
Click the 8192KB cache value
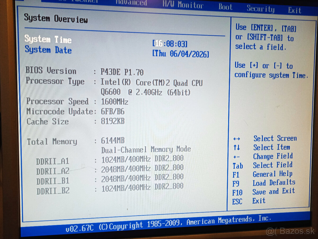coord(113,121)
